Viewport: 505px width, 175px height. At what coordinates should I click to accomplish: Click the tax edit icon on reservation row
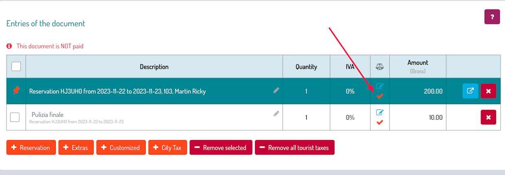(x=380, y=86)
